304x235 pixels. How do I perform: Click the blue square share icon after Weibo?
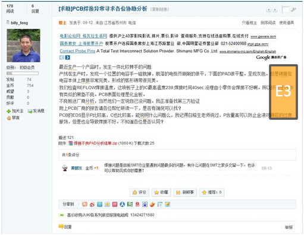point(100,204)
